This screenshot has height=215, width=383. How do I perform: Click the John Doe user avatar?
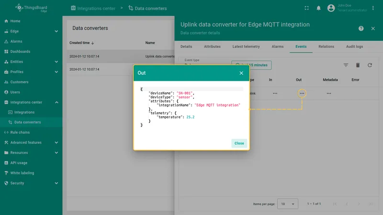[331, 8]
